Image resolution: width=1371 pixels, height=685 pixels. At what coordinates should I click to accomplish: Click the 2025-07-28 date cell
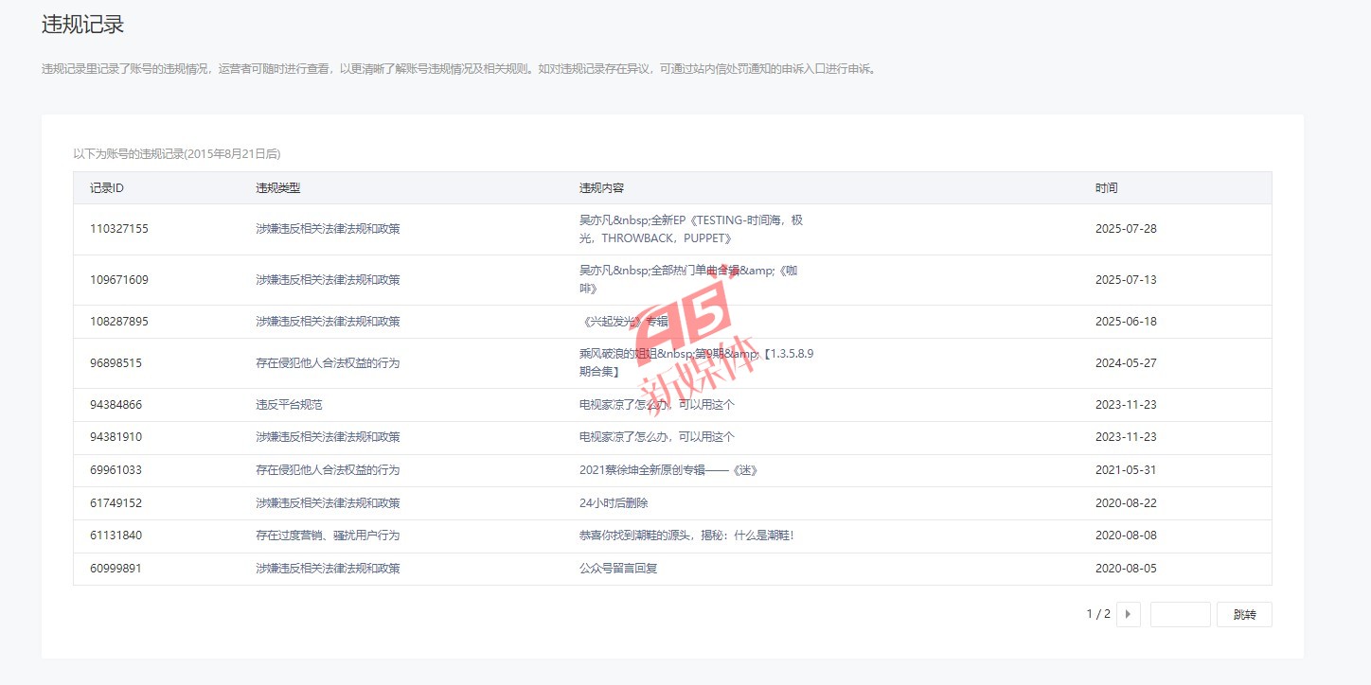[x=1126, y=229]
